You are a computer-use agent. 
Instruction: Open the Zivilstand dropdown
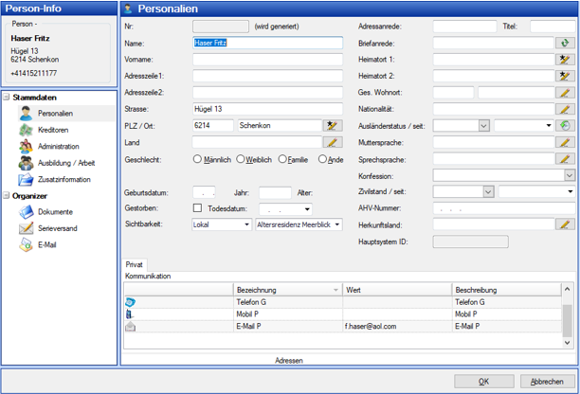(488, 191)
